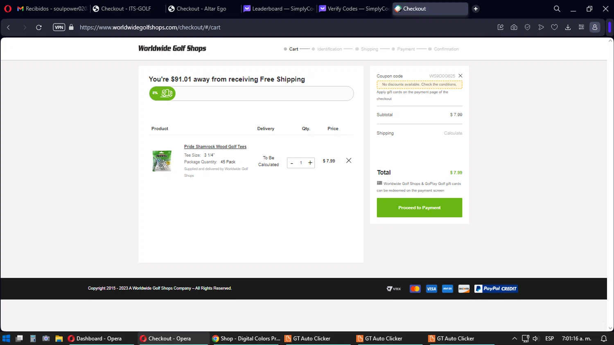
Task: Reload the checkout page
Action: [x=39, y=27]
